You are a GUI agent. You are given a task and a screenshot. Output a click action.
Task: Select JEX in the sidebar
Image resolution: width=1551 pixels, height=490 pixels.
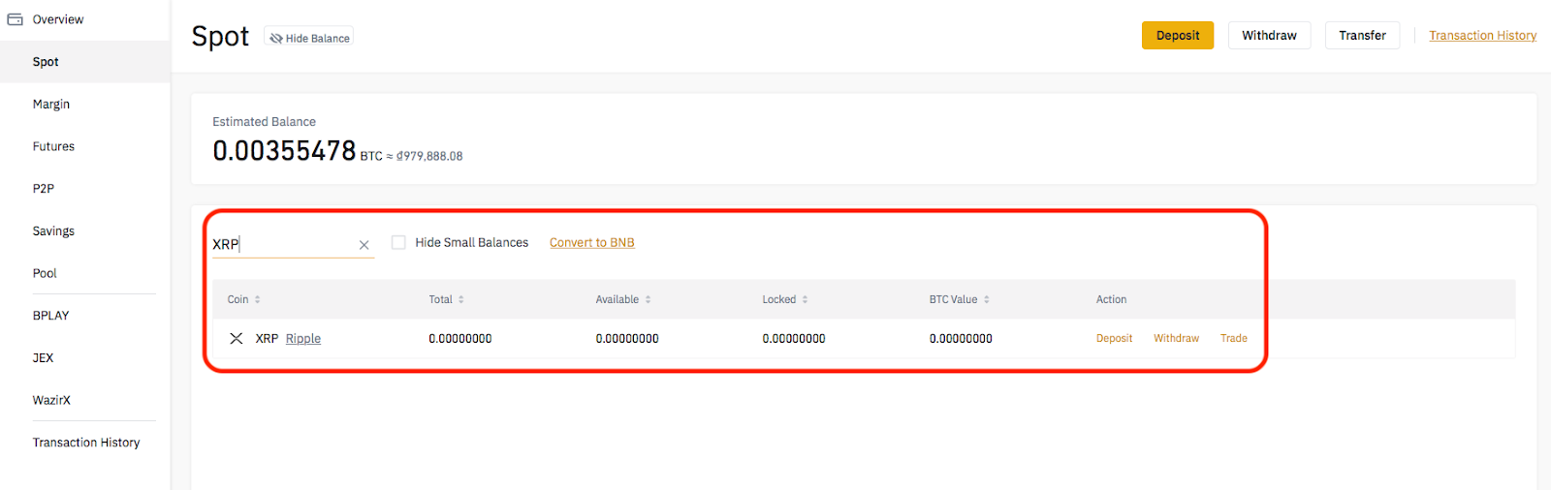tap(43, 358)
